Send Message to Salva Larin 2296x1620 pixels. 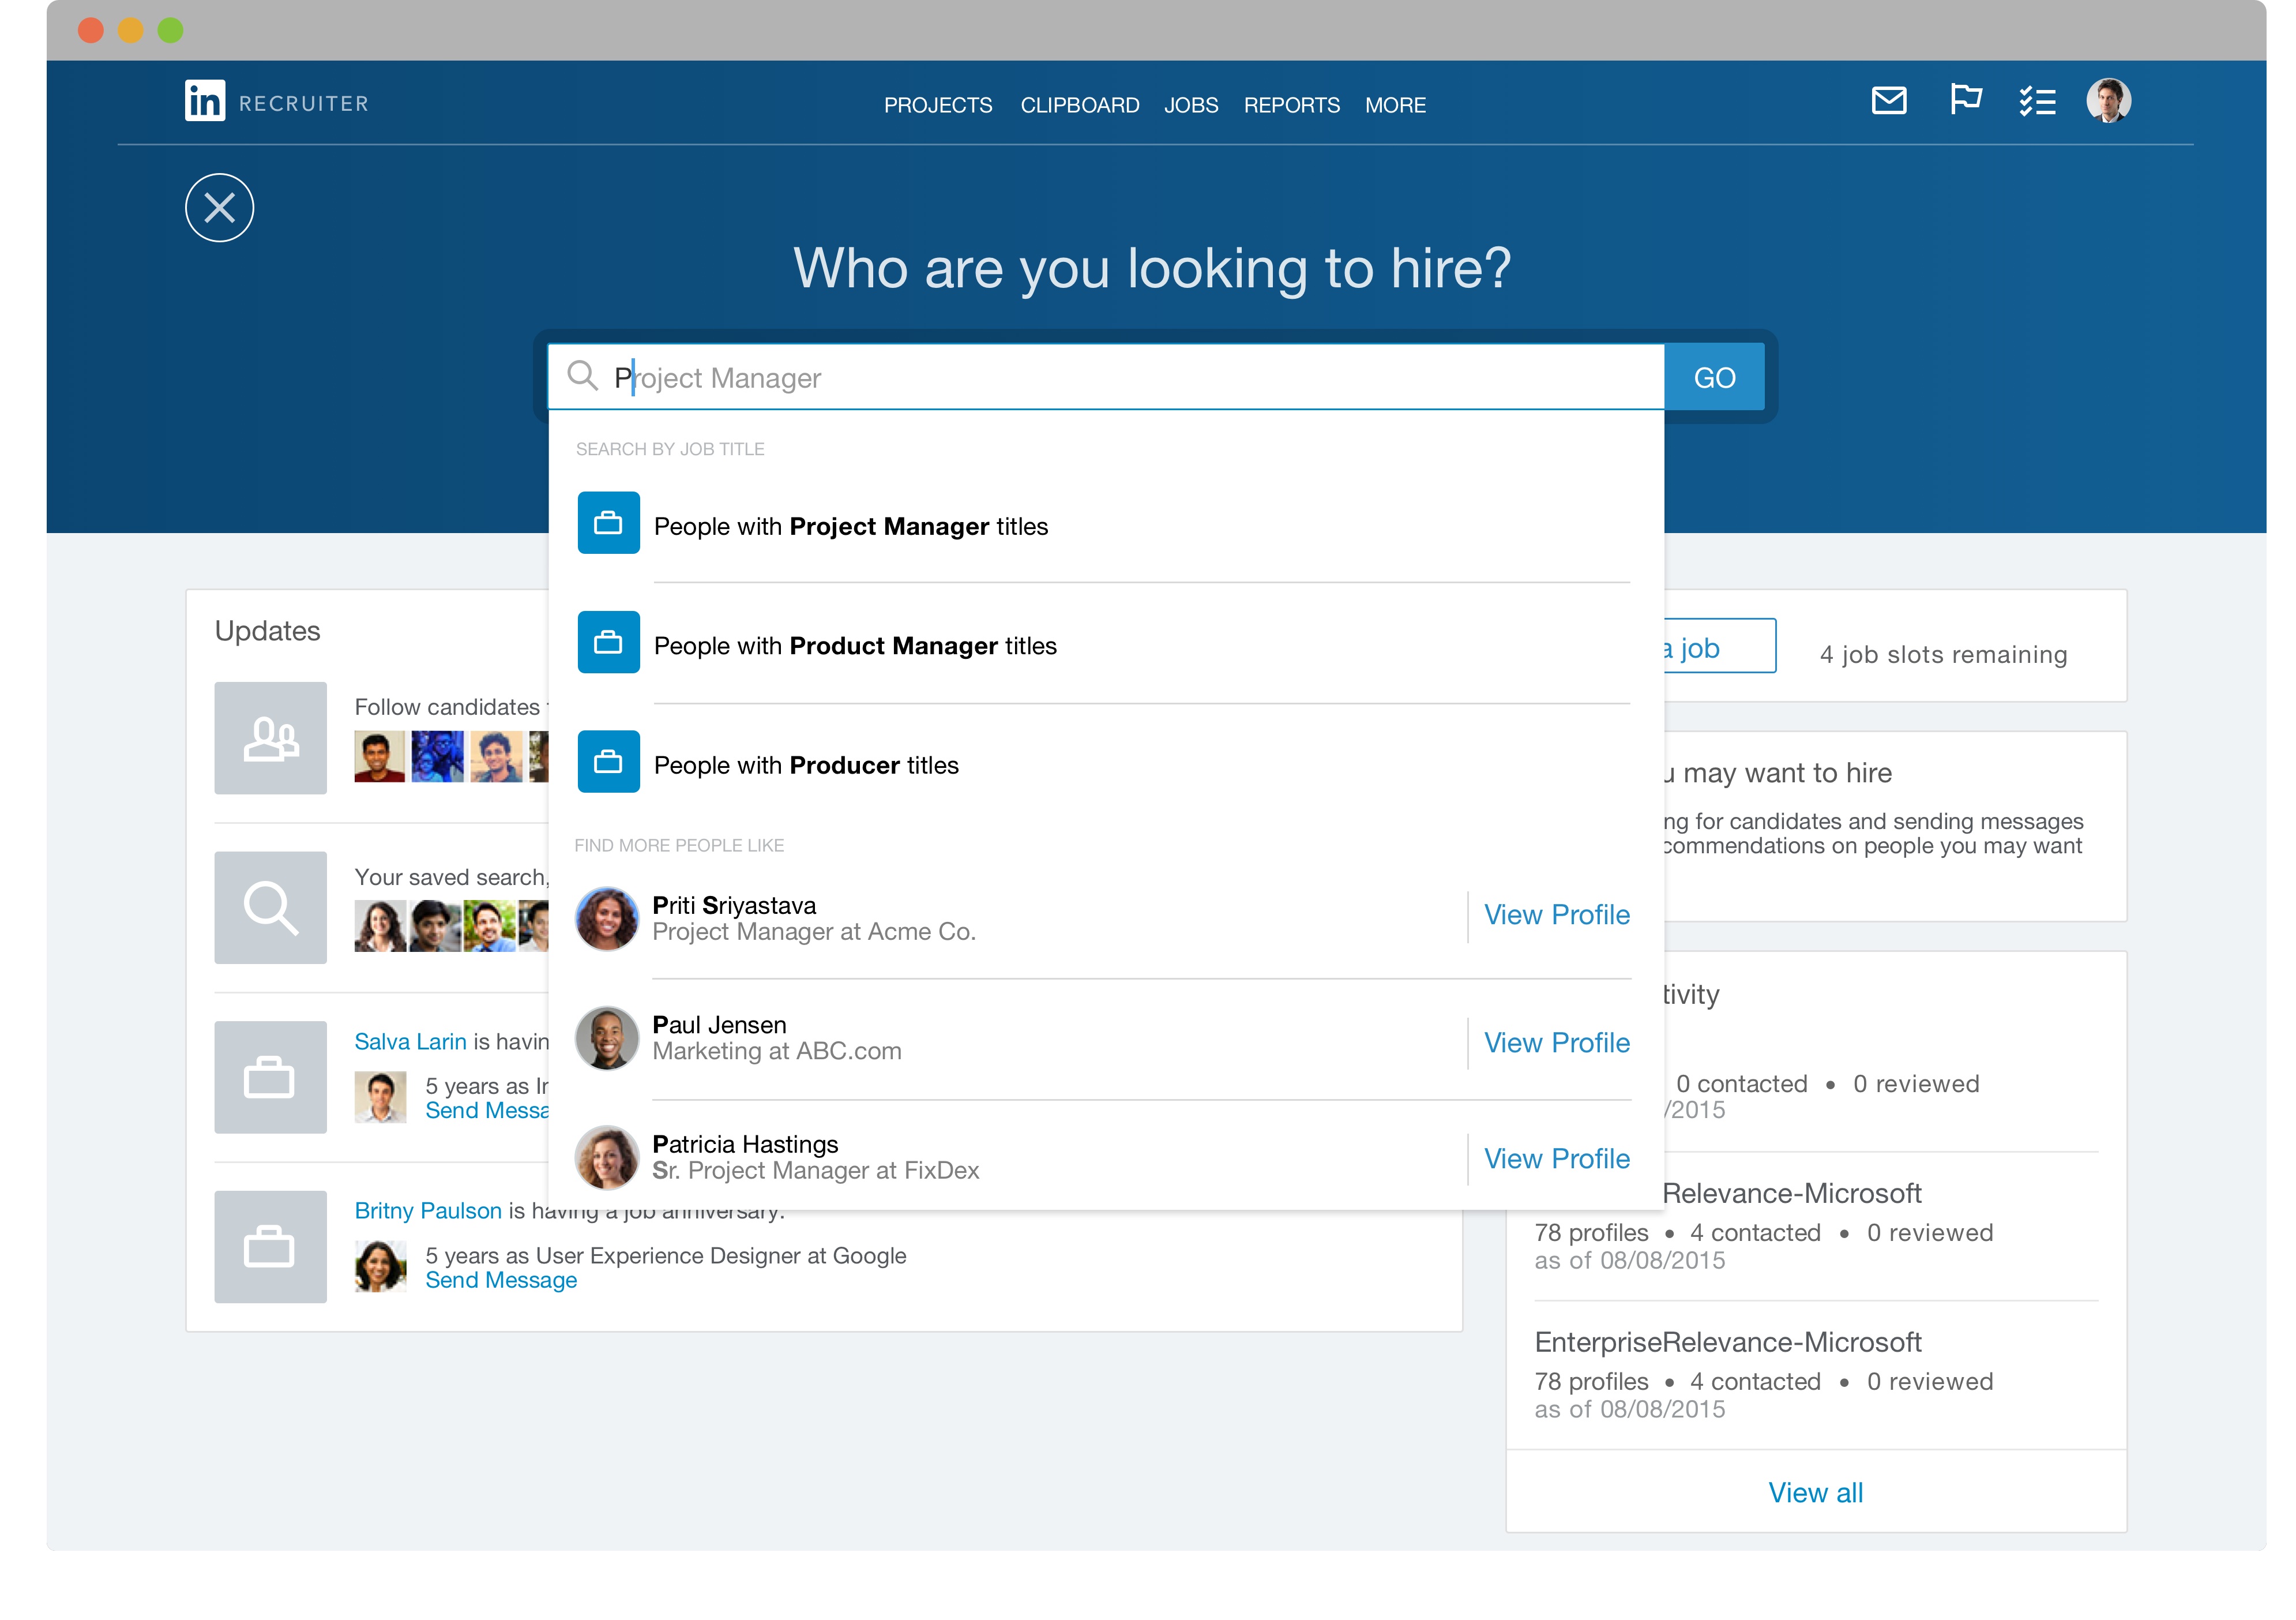pyautogui.click(x=487, y=1111)
